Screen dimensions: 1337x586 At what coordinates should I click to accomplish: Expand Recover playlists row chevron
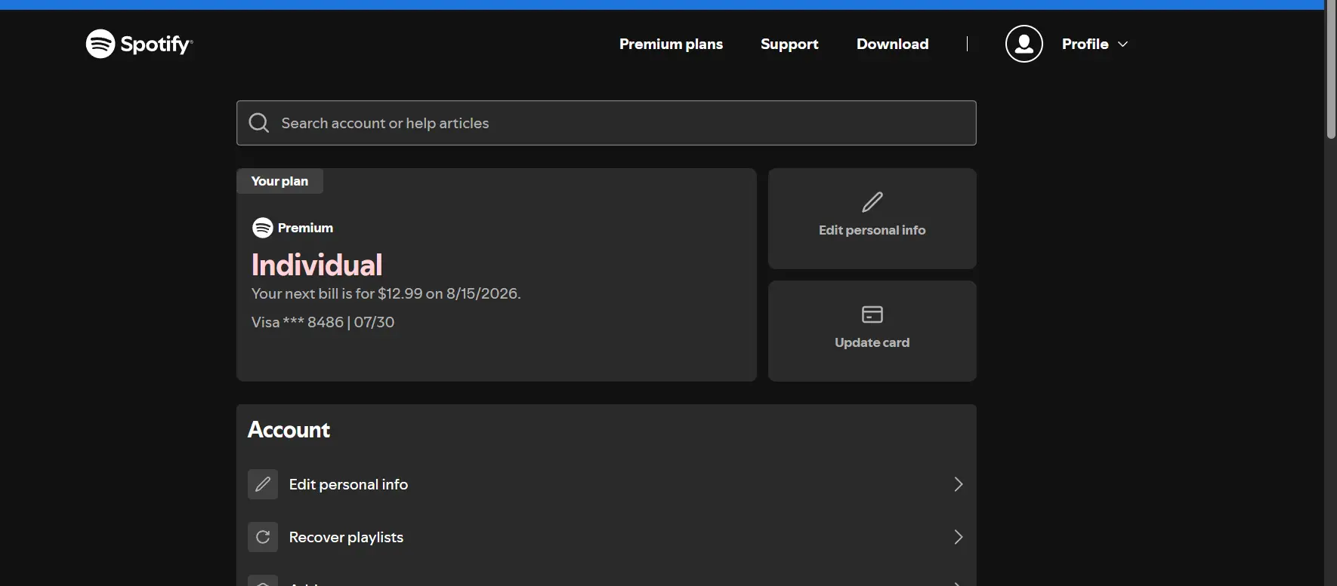coord(959,537)
